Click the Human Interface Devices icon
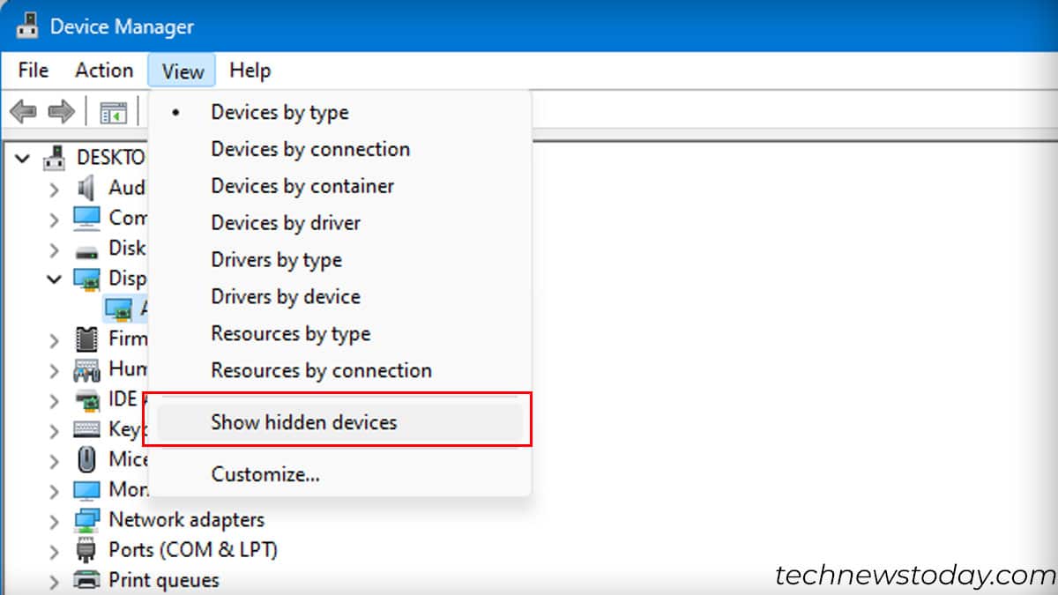The image size is (1058, 595). click(86, 369)
